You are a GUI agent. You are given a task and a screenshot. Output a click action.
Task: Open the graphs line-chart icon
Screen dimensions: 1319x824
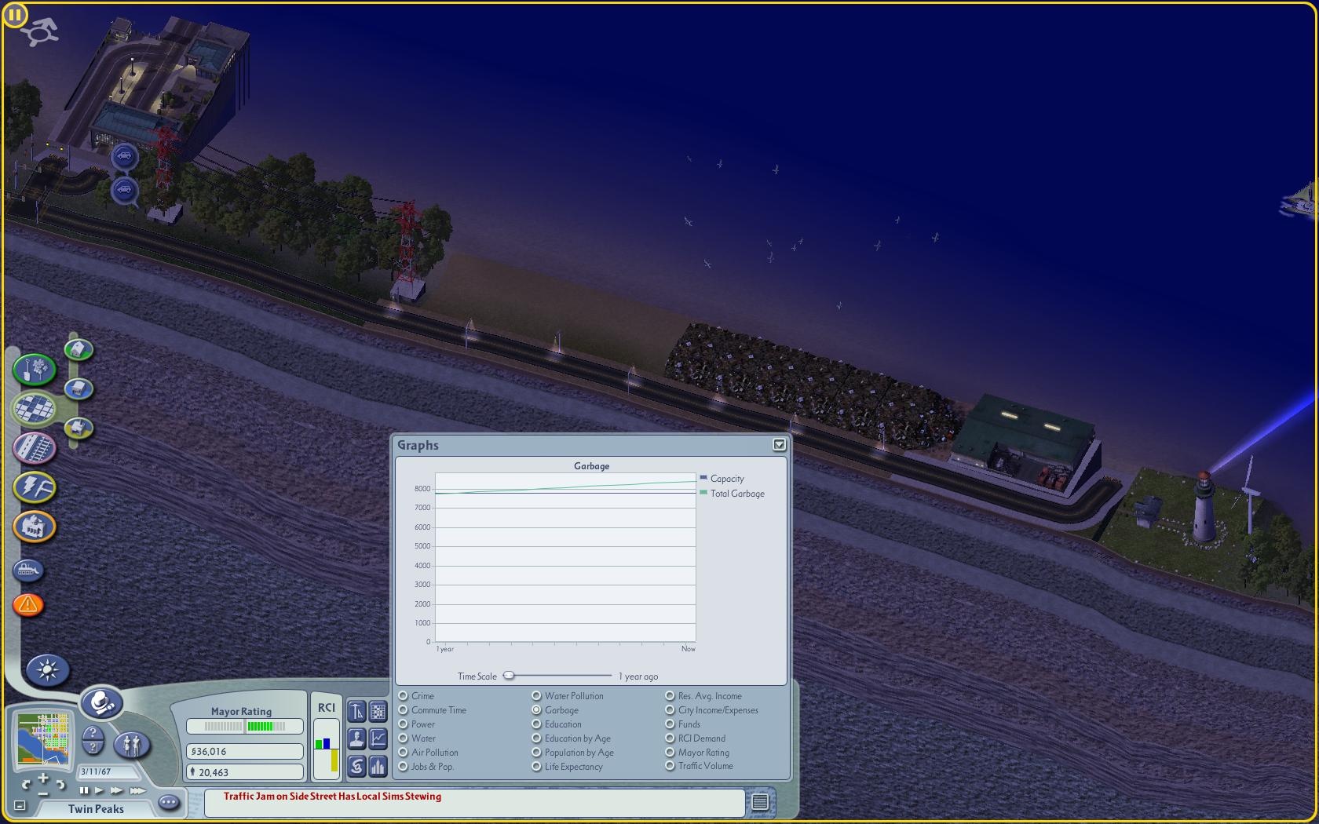[x=378, y=738]
